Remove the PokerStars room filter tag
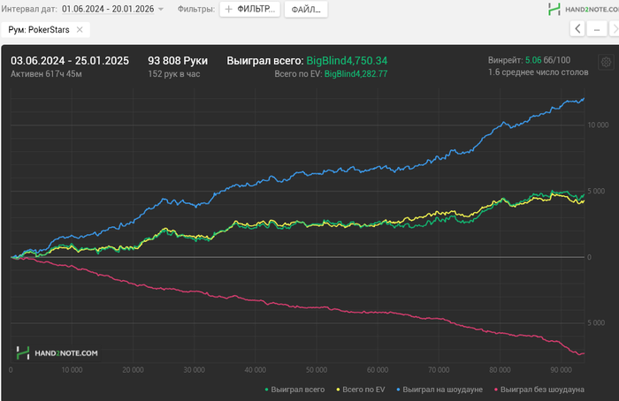The image size is (619, 401). [x=80, y=29]
